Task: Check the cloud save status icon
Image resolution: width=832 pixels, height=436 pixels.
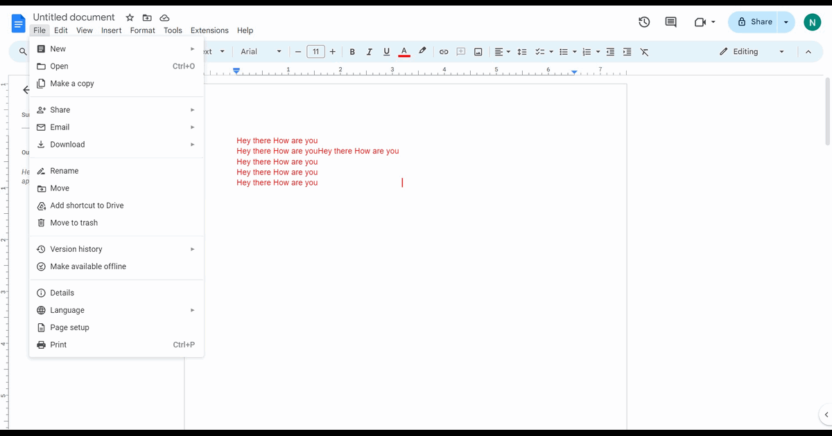Action: click(164, 17)
